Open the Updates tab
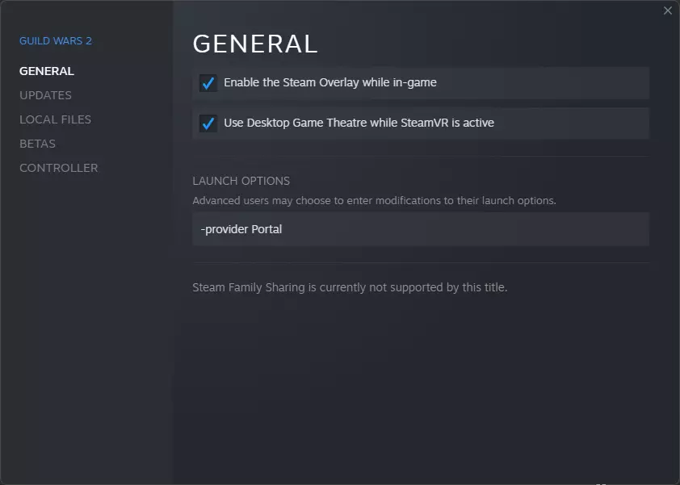680x485 pixels. click(x=45, y=95)
